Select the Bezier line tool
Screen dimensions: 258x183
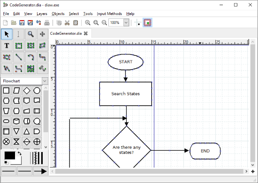[x=18, y=69]
